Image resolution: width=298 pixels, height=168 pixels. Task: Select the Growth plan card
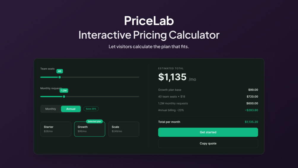pyautogui.click(x=90, y=129)
